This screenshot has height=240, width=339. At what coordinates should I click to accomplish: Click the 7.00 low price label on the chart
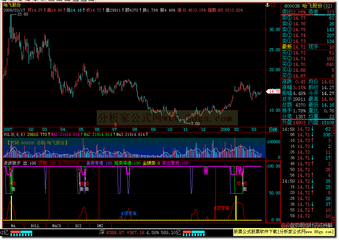(195, 124)
